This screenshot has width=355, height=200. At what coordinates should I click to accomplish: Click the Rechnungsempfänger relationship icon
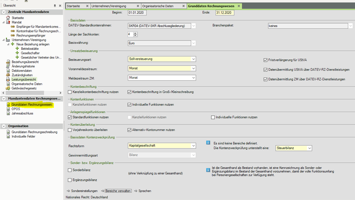point(13,35)
